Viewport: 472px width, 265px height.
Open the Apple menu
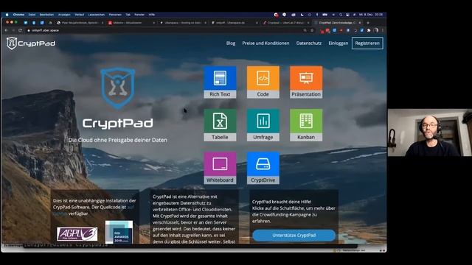point(7,15)
